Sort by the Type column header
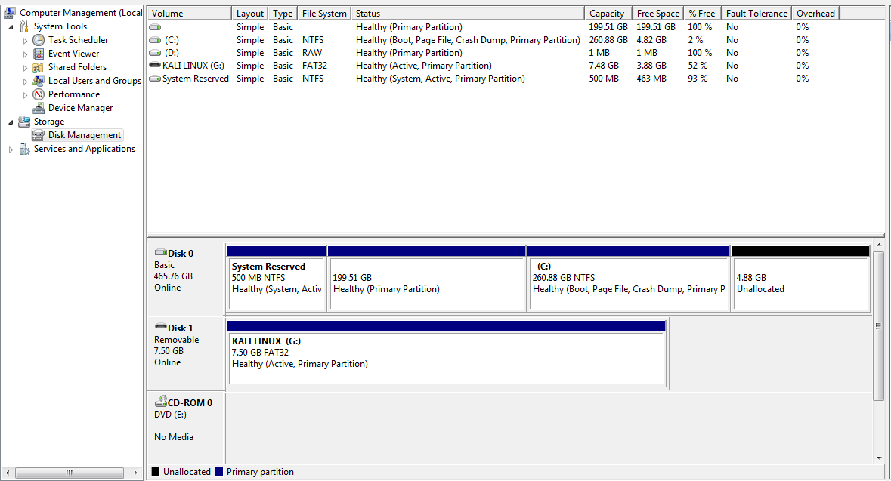This screenshot has height=481, width=891. click(x=283, y=13)
